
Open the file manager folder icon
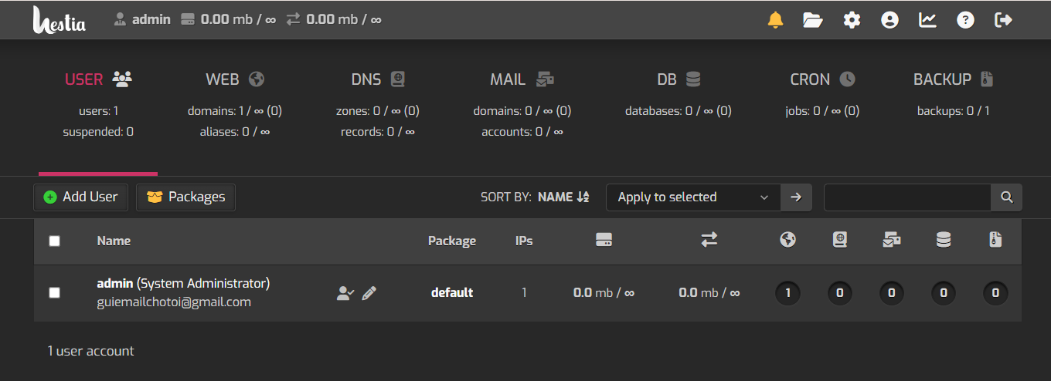(813, 20)
